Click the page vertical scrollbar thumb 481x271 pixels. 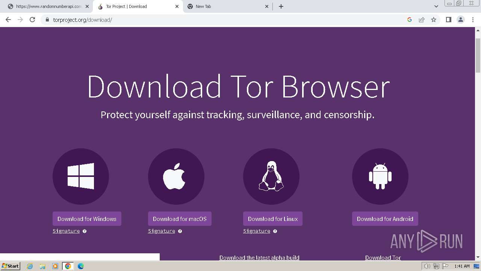click(478, 55)
